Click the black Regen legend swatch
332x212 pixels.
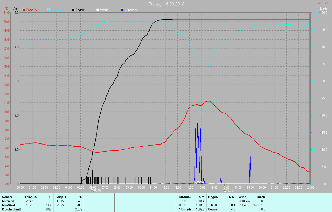click(73, 10)
